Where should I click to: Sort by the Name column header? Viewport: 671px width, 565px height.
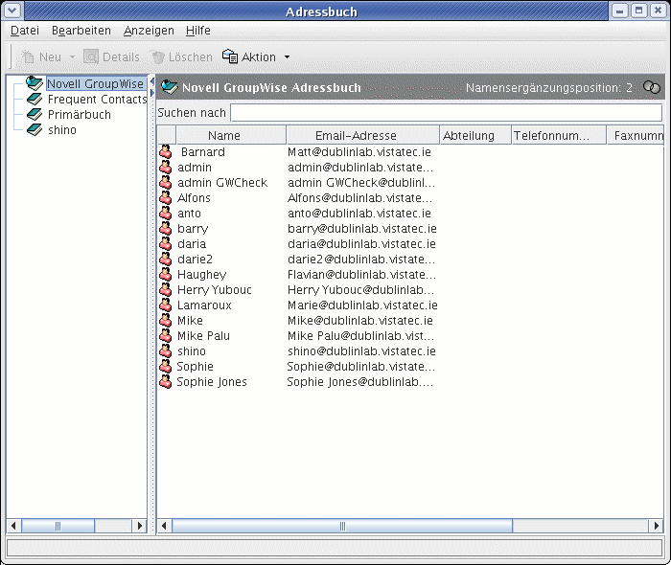(x=231, y=135)
